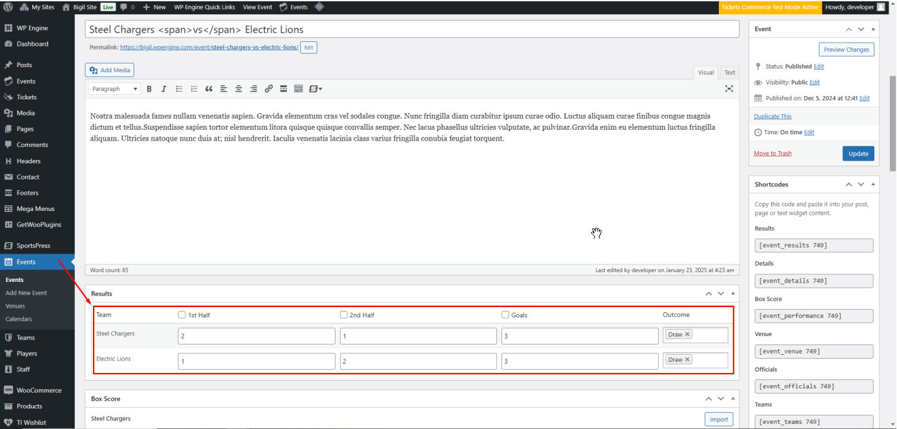Open Steel Chargers outcome selector
The height and width of the screenshot is (429, 897).
pyautogui.click(x=696, y=335)
